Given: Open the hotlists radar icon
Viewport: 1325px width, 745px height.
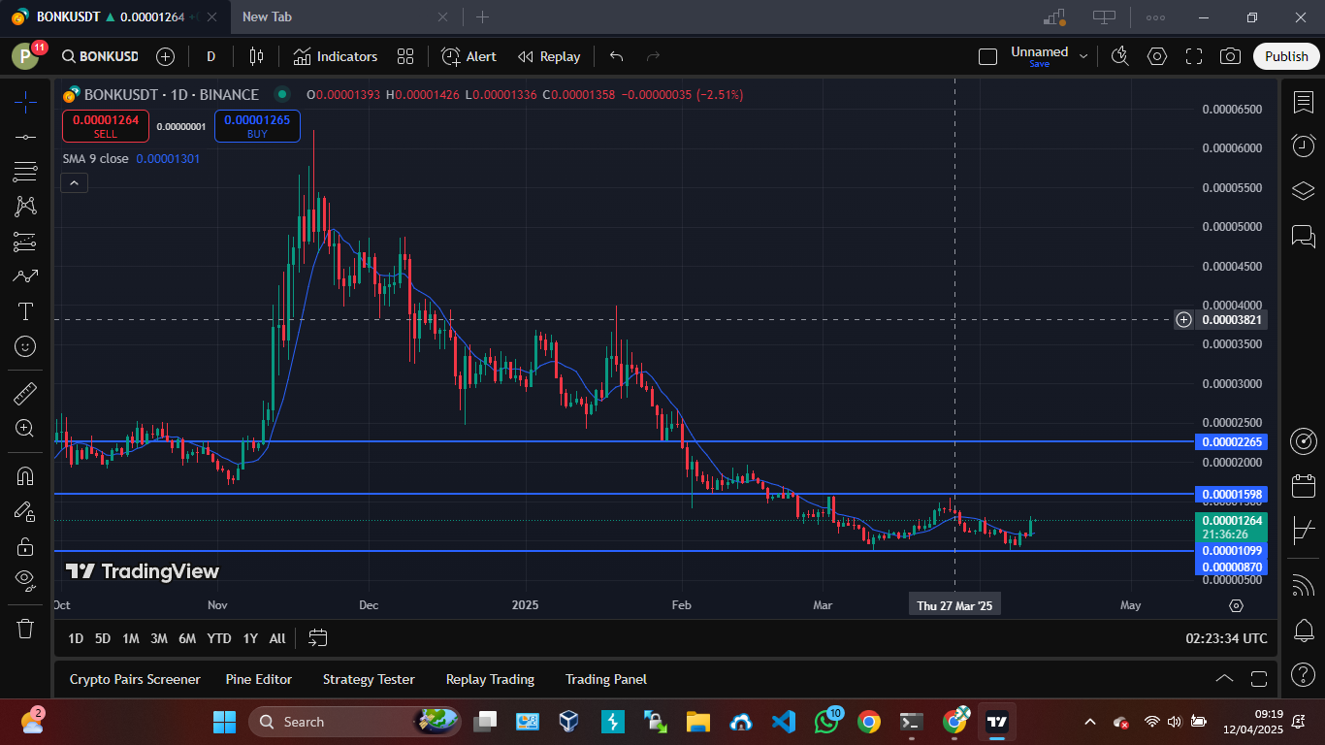Looking at the screenshot, I should tap(1303, 441).
